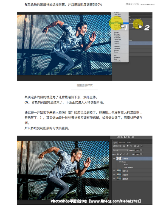Choose Hard Light in blend mode menu

point(120,36)
